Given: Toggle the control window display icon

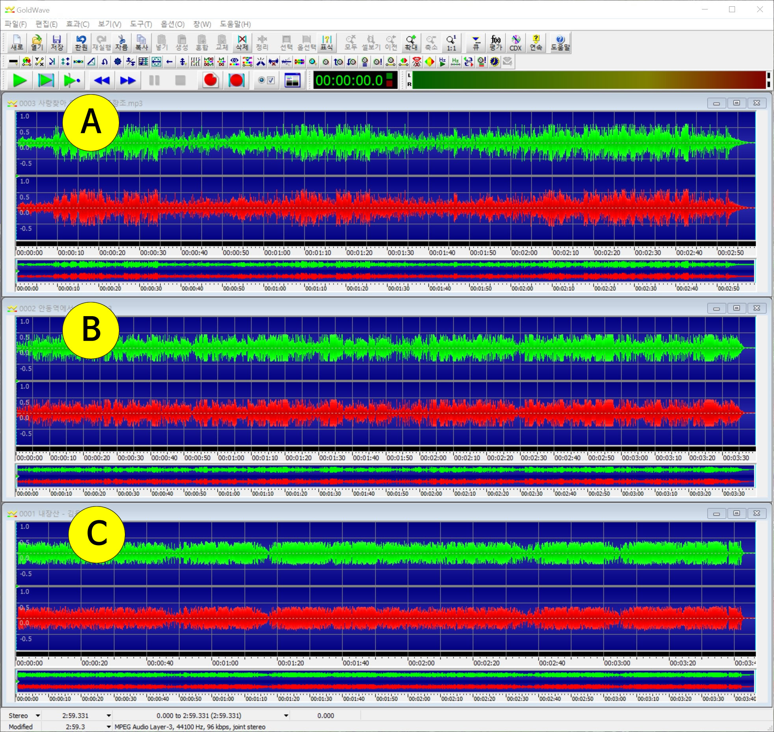Looking at the screenshot, I should pos(292,80).
